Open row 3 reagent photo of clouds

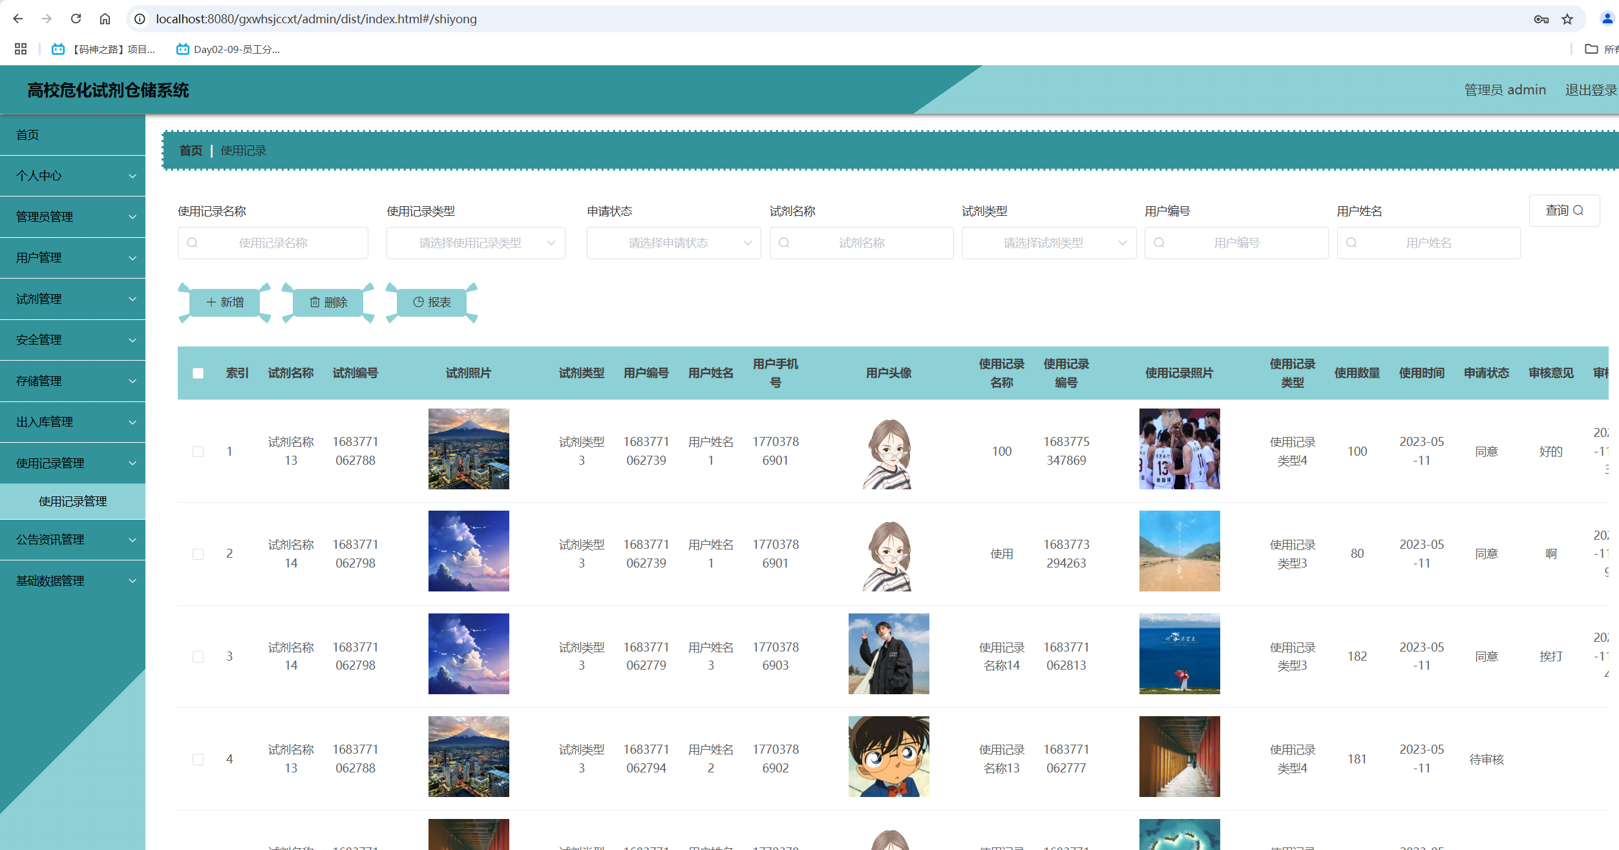click(x=469, y=653)
